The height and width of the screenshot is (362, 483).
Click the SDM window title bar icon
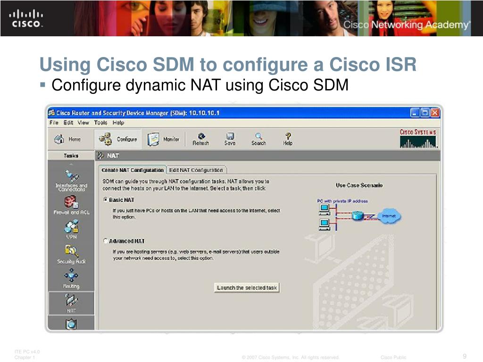coord(51,113)
